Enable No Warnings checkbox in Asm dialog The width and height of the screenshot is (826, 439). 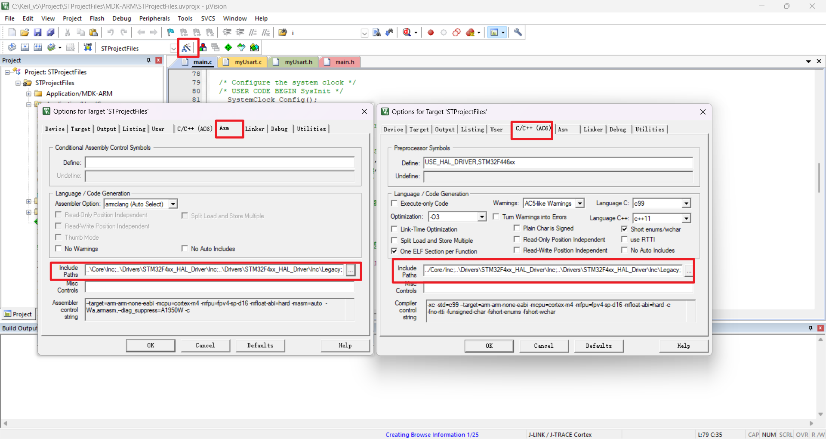coord(59,248)
